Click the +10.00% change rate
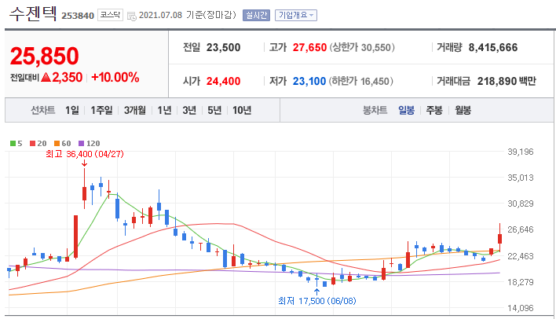 click(115, 77)
